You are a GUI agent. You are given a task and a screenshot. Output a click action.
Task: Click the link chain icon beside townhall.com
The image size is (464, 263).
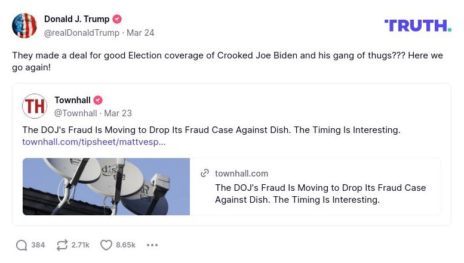tap(205, 173)
